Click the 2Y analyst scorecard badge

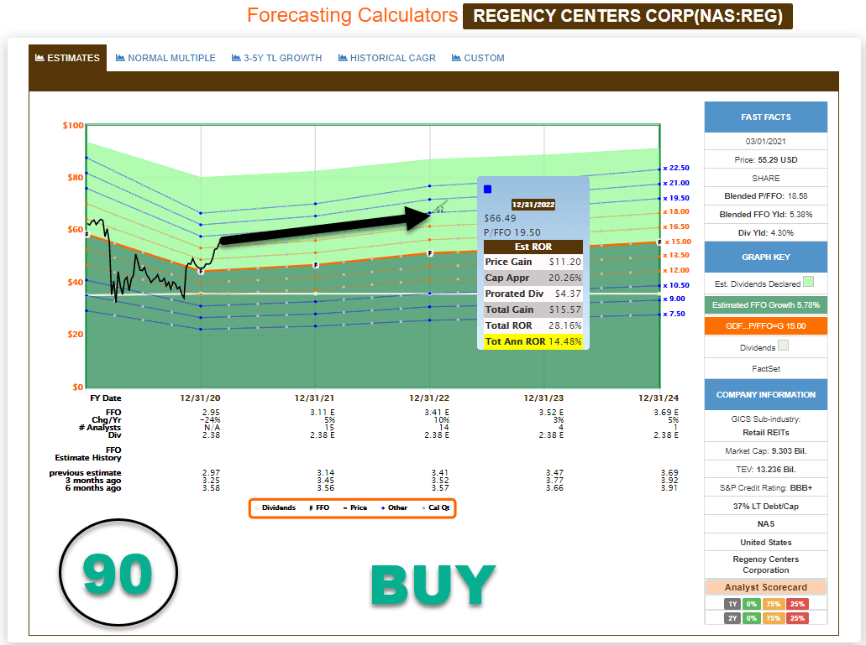coord(732,618)
